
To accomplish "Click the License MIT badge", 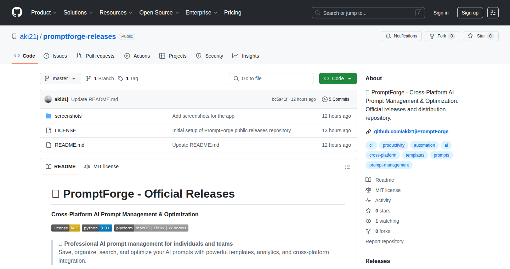I will [66, 228].
